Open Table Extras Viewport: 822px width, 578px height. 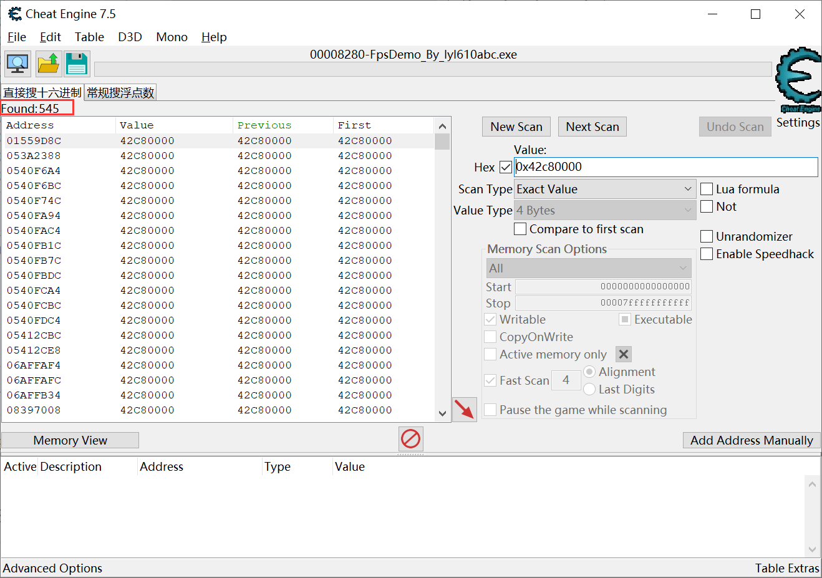pyautogui.click(x=787, y=568)
